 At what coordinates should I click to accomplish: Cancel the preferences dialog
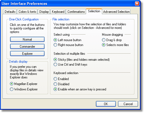pos(128,104)
